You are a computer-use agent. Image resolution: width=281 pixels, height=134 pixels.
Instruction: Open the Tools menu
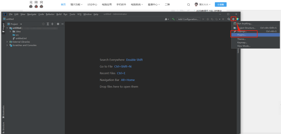(x=72, y=14)
